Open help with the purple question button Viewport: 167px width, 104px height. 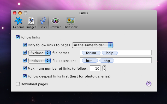149,84
